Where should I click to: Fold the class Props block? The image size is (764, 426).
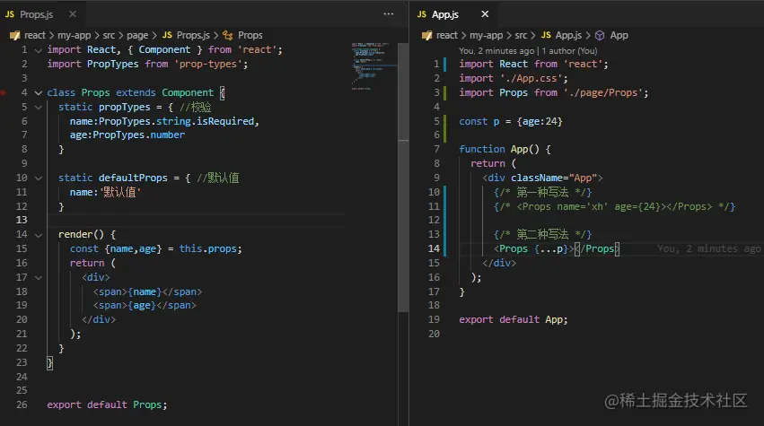tap(38, 93)
